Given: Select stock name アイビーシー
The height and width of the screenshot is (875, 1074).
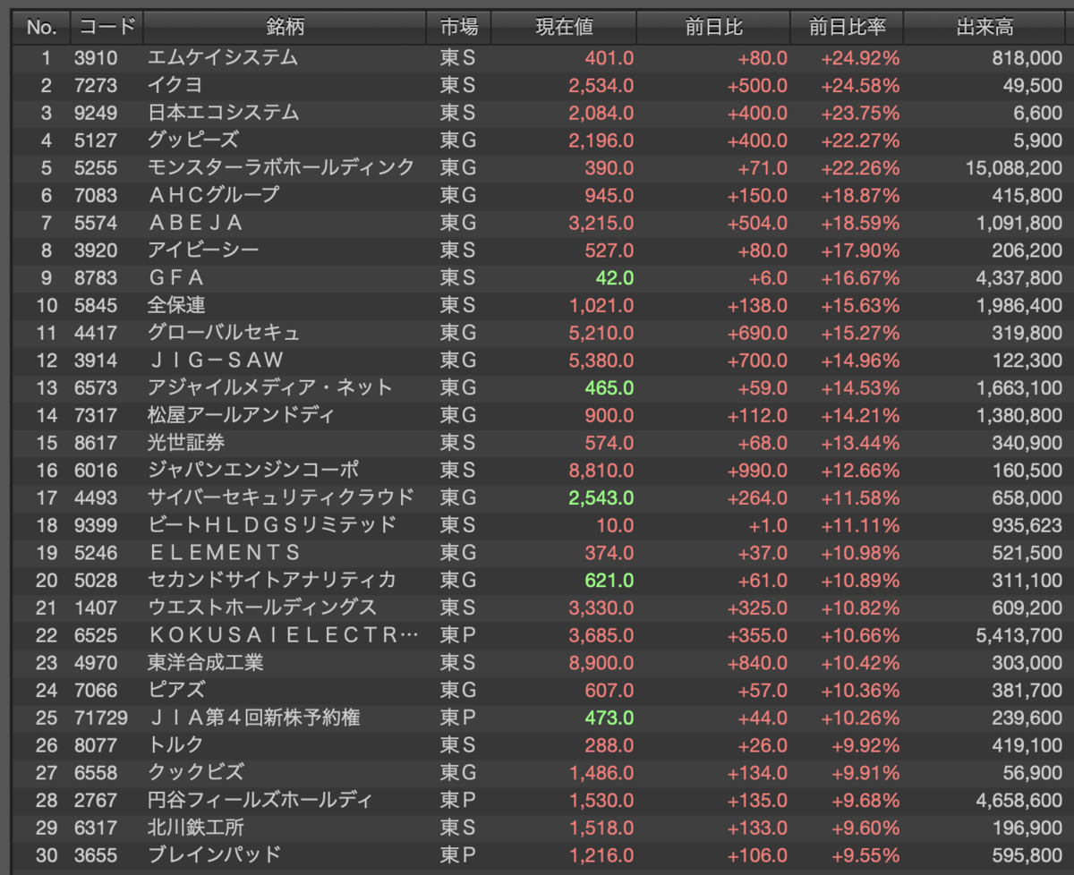Looking at the screenshot, I should (x=204, y=251).
